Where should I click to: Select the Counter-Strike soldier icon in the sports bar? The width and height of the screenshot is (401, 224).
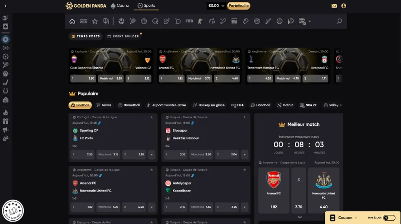click(x=200, y=21)
